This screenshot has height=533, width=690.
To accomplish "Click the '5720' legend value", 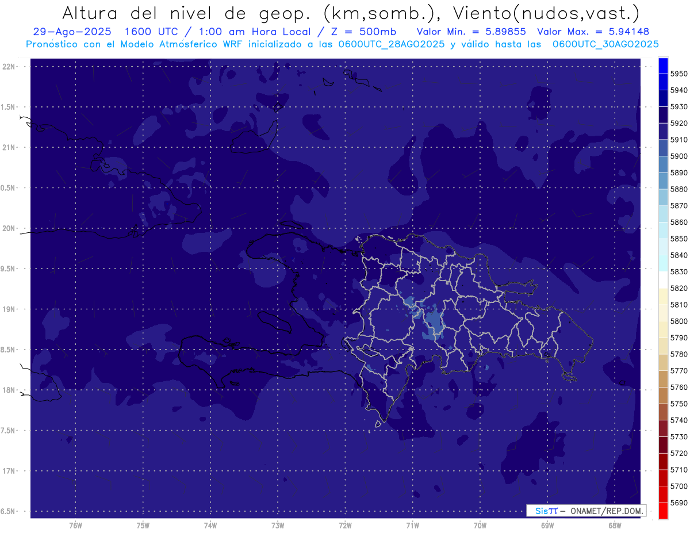I will point(678,454).
